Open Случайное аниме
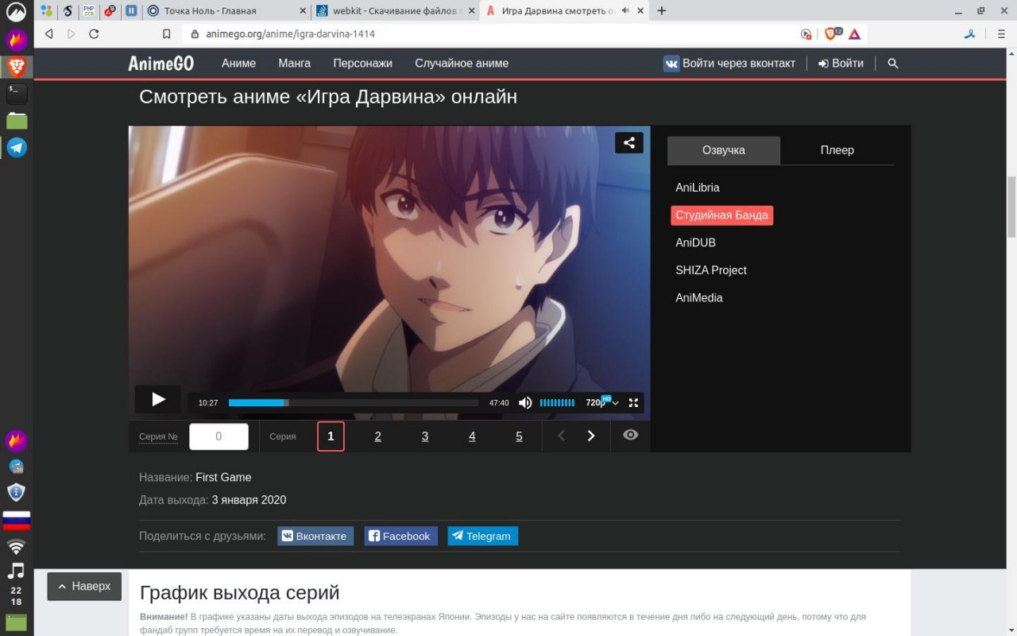 click(x=462, y=64)
